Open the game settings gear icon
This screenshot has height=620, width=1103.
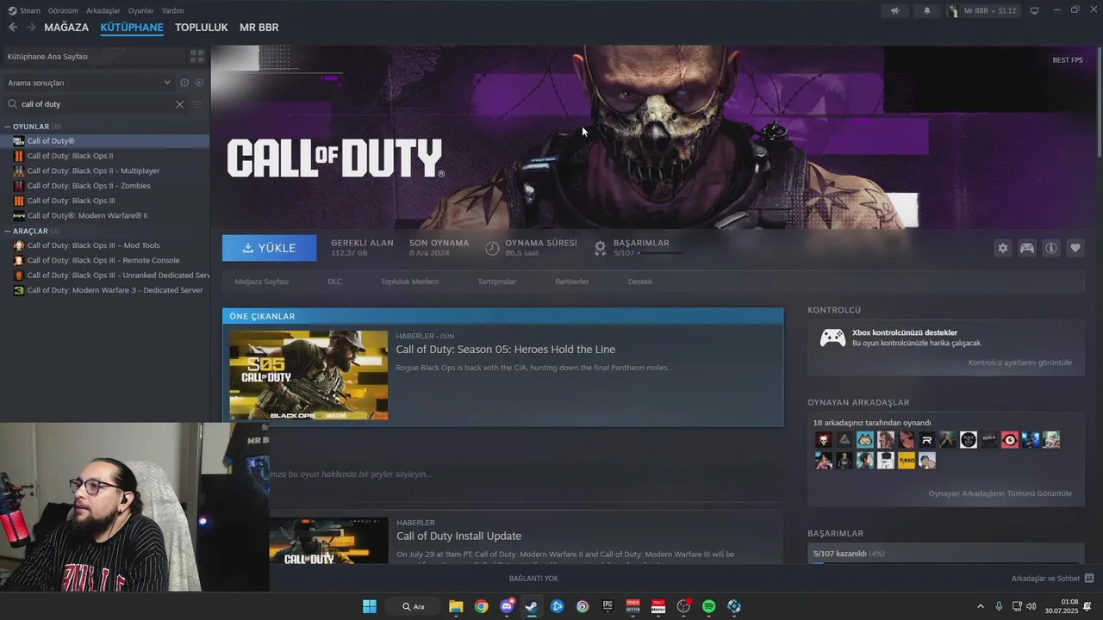[x=1003, y=248]
